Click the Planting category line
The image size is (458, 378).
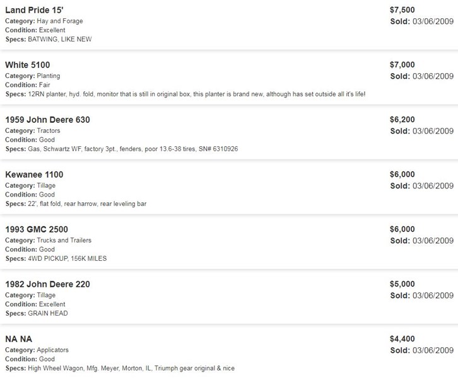49,76
